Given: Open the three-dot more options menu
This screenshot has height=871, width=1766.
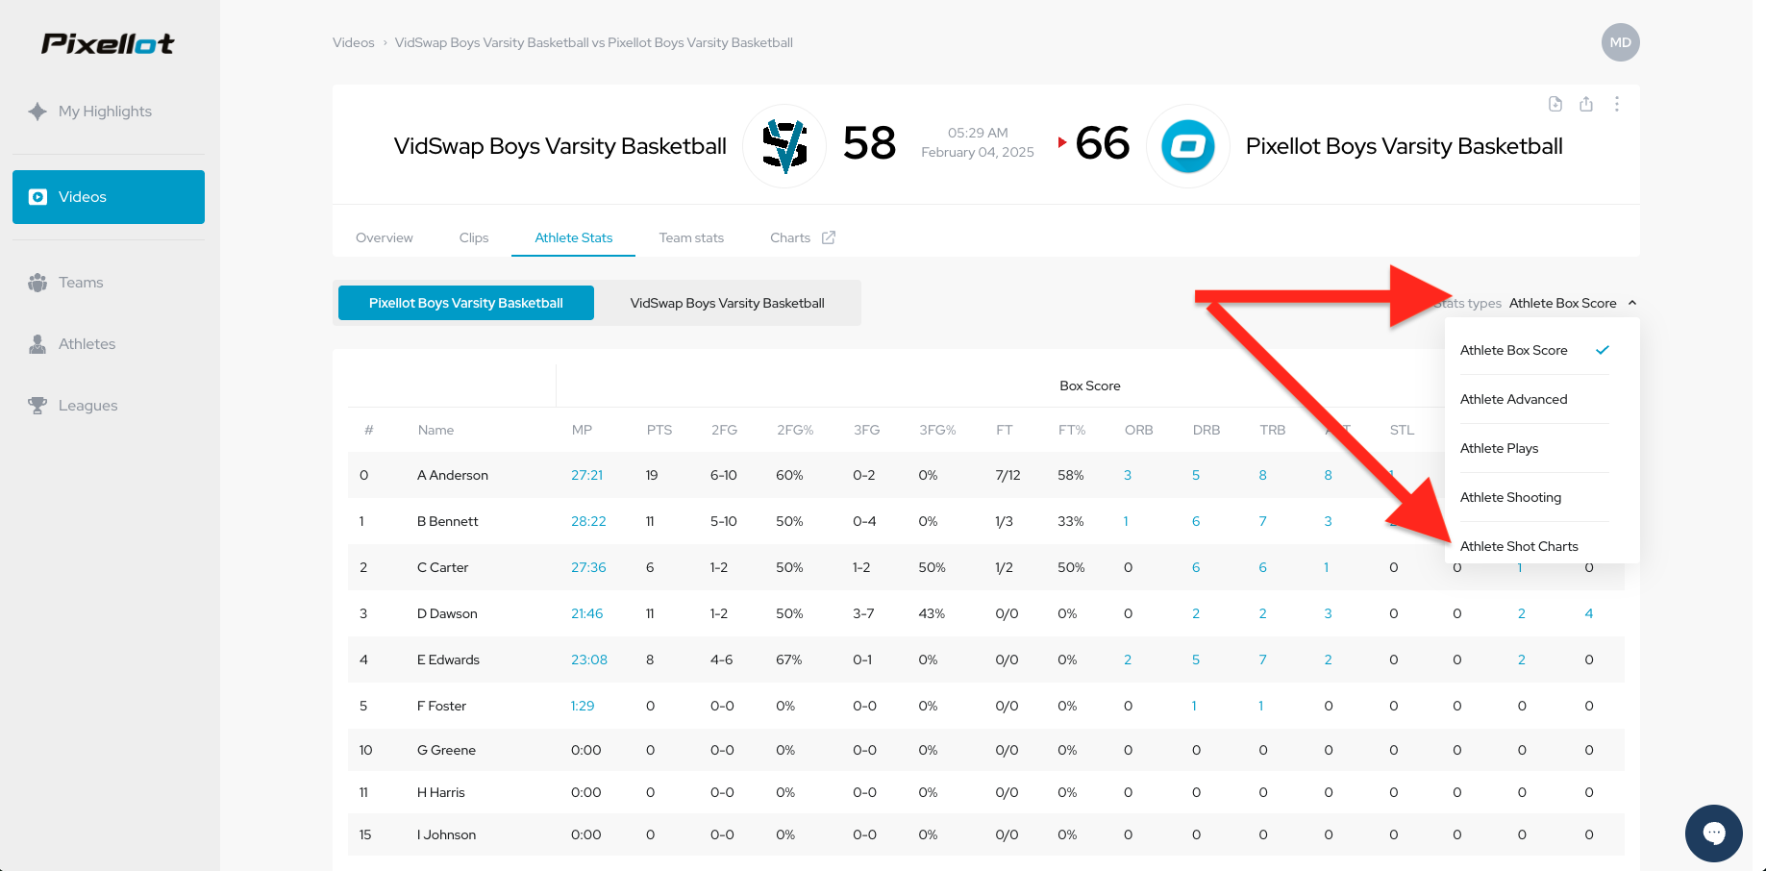Looking at the screenshot, I should click(x=1617, y=104).
